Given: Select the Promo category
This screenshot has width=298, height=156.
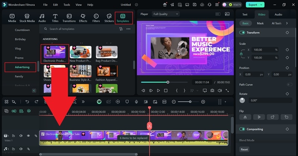Looking at the screenshot, I should click(19, 58).
